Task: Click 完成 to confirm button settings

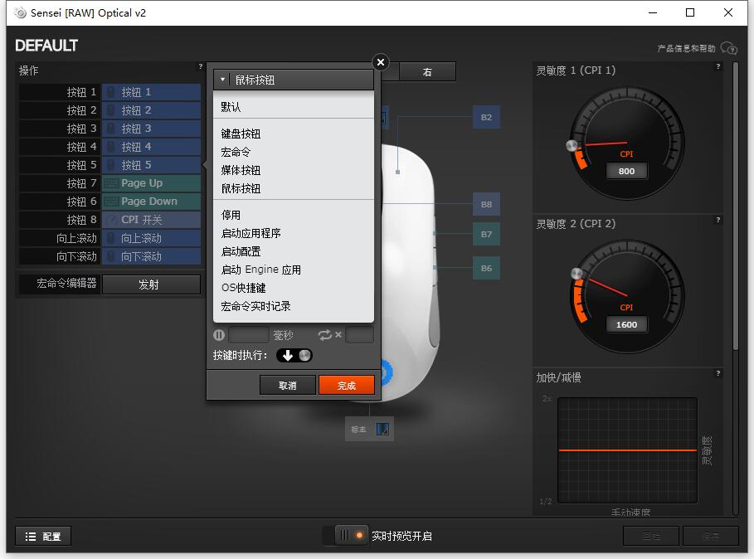Action: pos(346,385)
